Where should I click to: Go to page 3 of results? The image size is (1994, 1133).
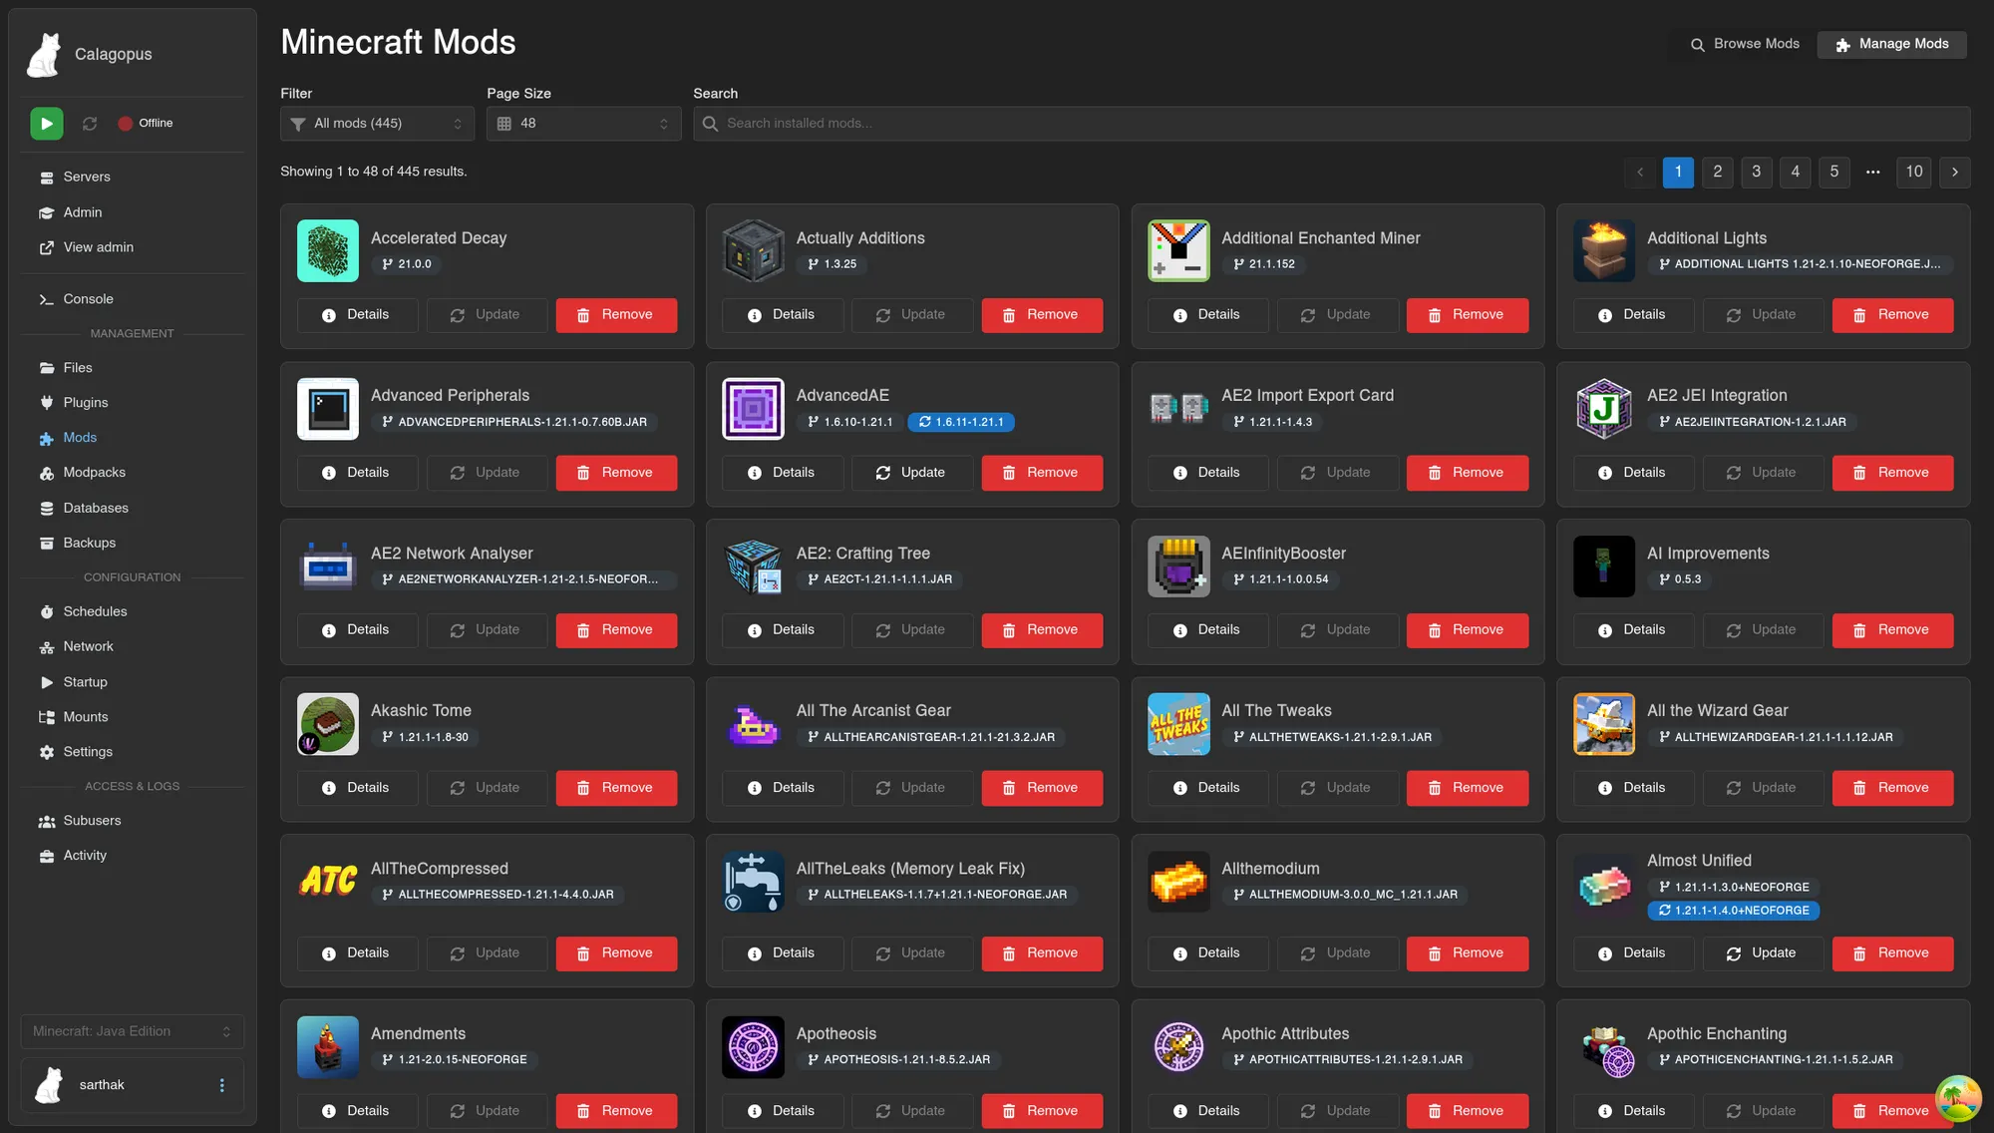coord(1757,172)
